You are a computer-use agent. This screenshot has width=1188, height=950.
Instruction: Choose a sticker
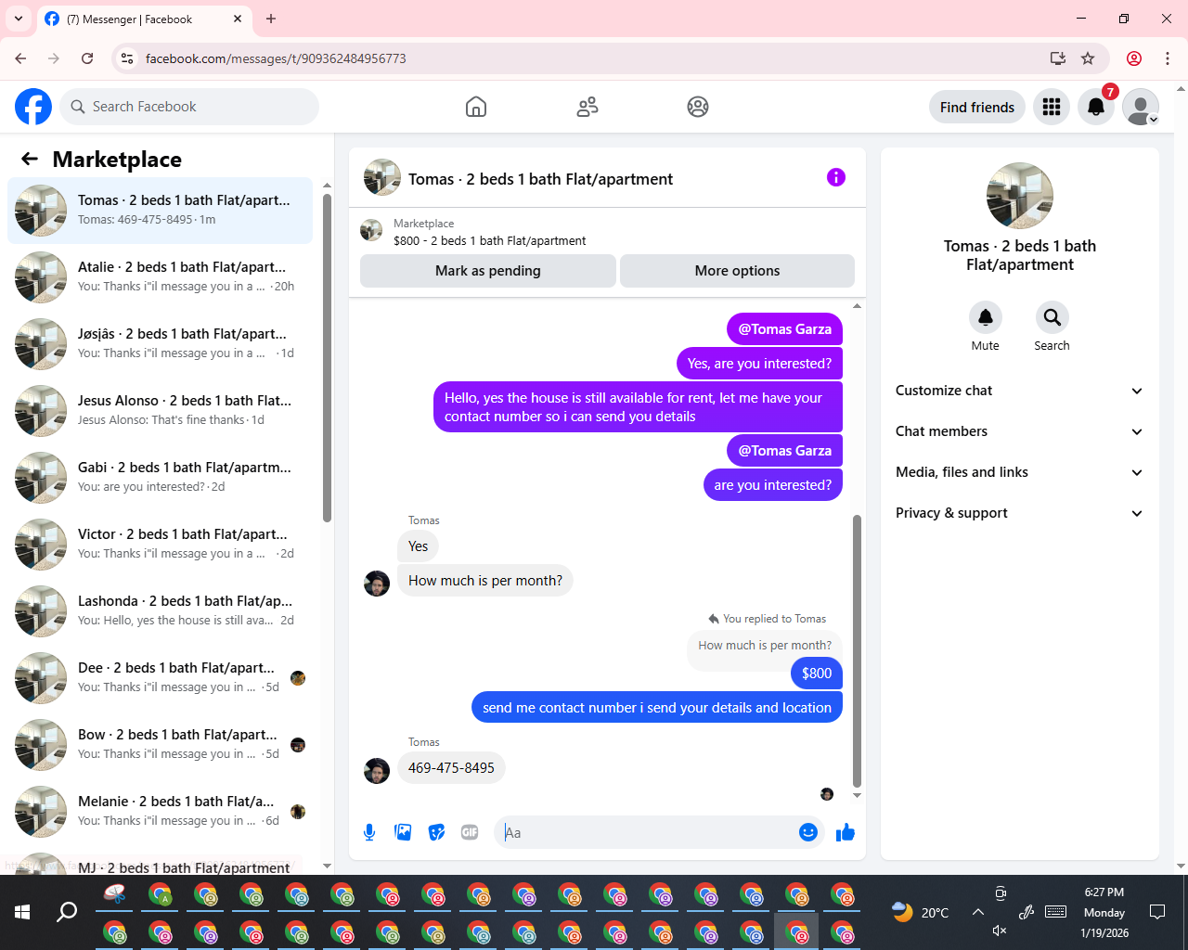coord(436,832)
